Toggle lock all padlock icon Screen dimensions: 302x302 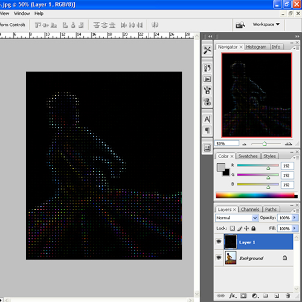coord(254,228)
